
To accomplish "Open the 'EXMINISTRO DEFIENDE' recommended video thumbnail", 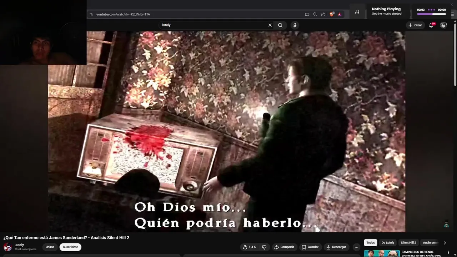I will 382,253.
